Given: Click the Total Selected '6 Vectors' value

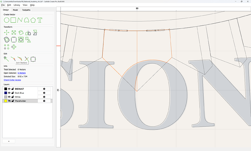Looking at the screenshot, I should pyautogui.click(x=21, y=70).
